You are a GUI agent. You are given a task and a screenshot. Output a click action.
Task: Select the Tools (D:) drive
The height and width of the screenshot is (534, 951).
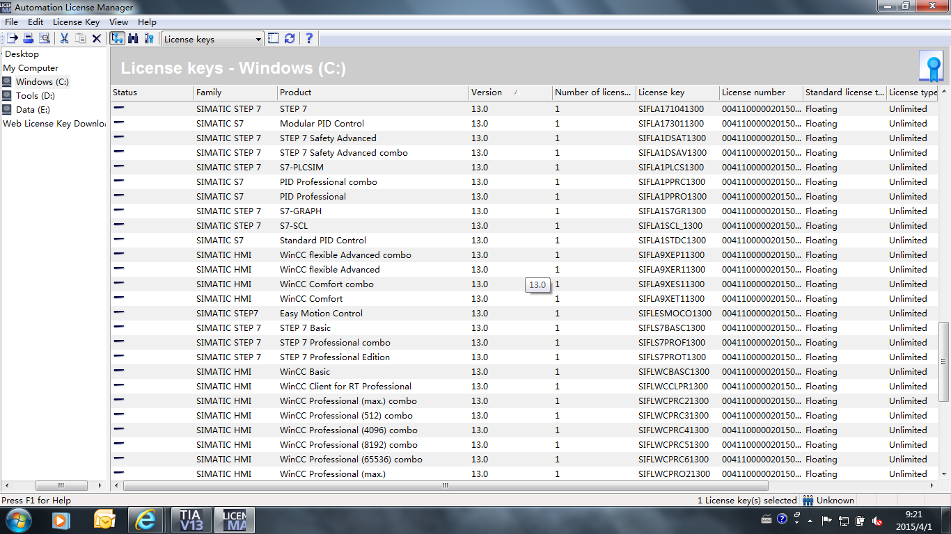(x=36, y=96)
